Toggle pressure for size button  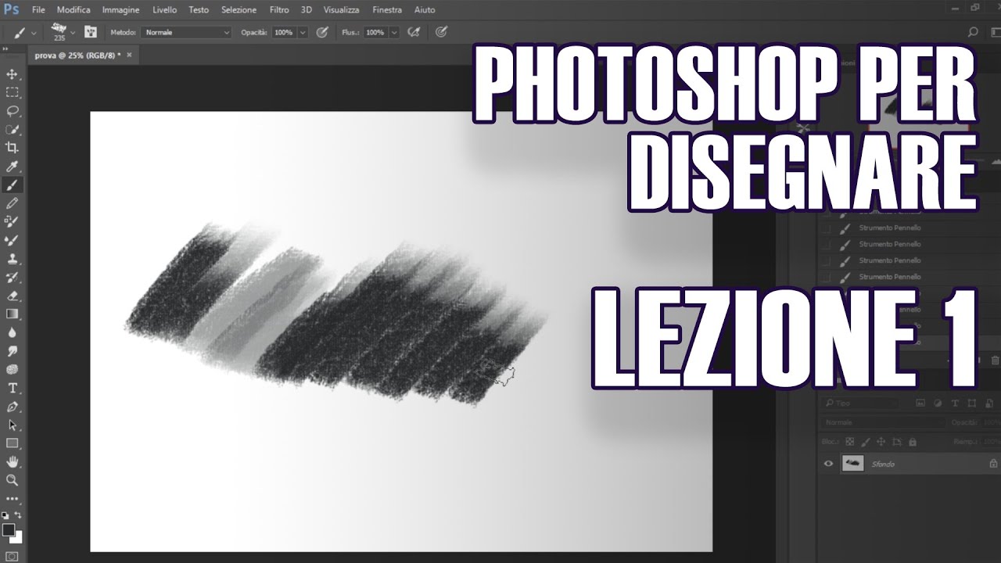coord(441,32)
